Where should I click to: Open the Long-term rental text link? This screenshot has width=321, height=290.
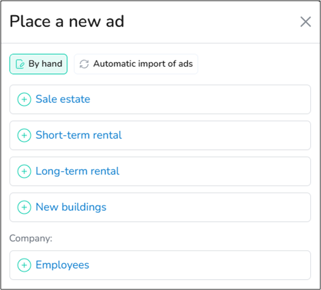click(x=77, y=171)
